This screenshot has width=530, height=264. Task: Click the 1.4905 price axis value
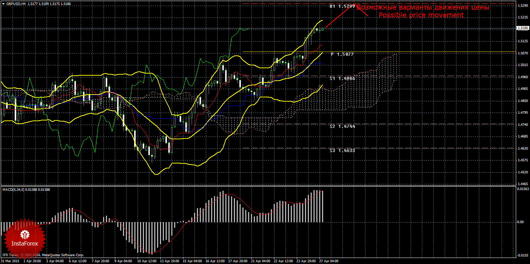(522, 89)
